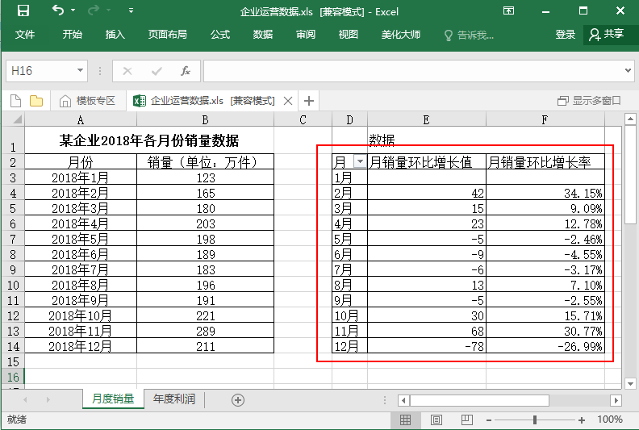Open the Ribbon Display Options button

[x=508, y=11]
